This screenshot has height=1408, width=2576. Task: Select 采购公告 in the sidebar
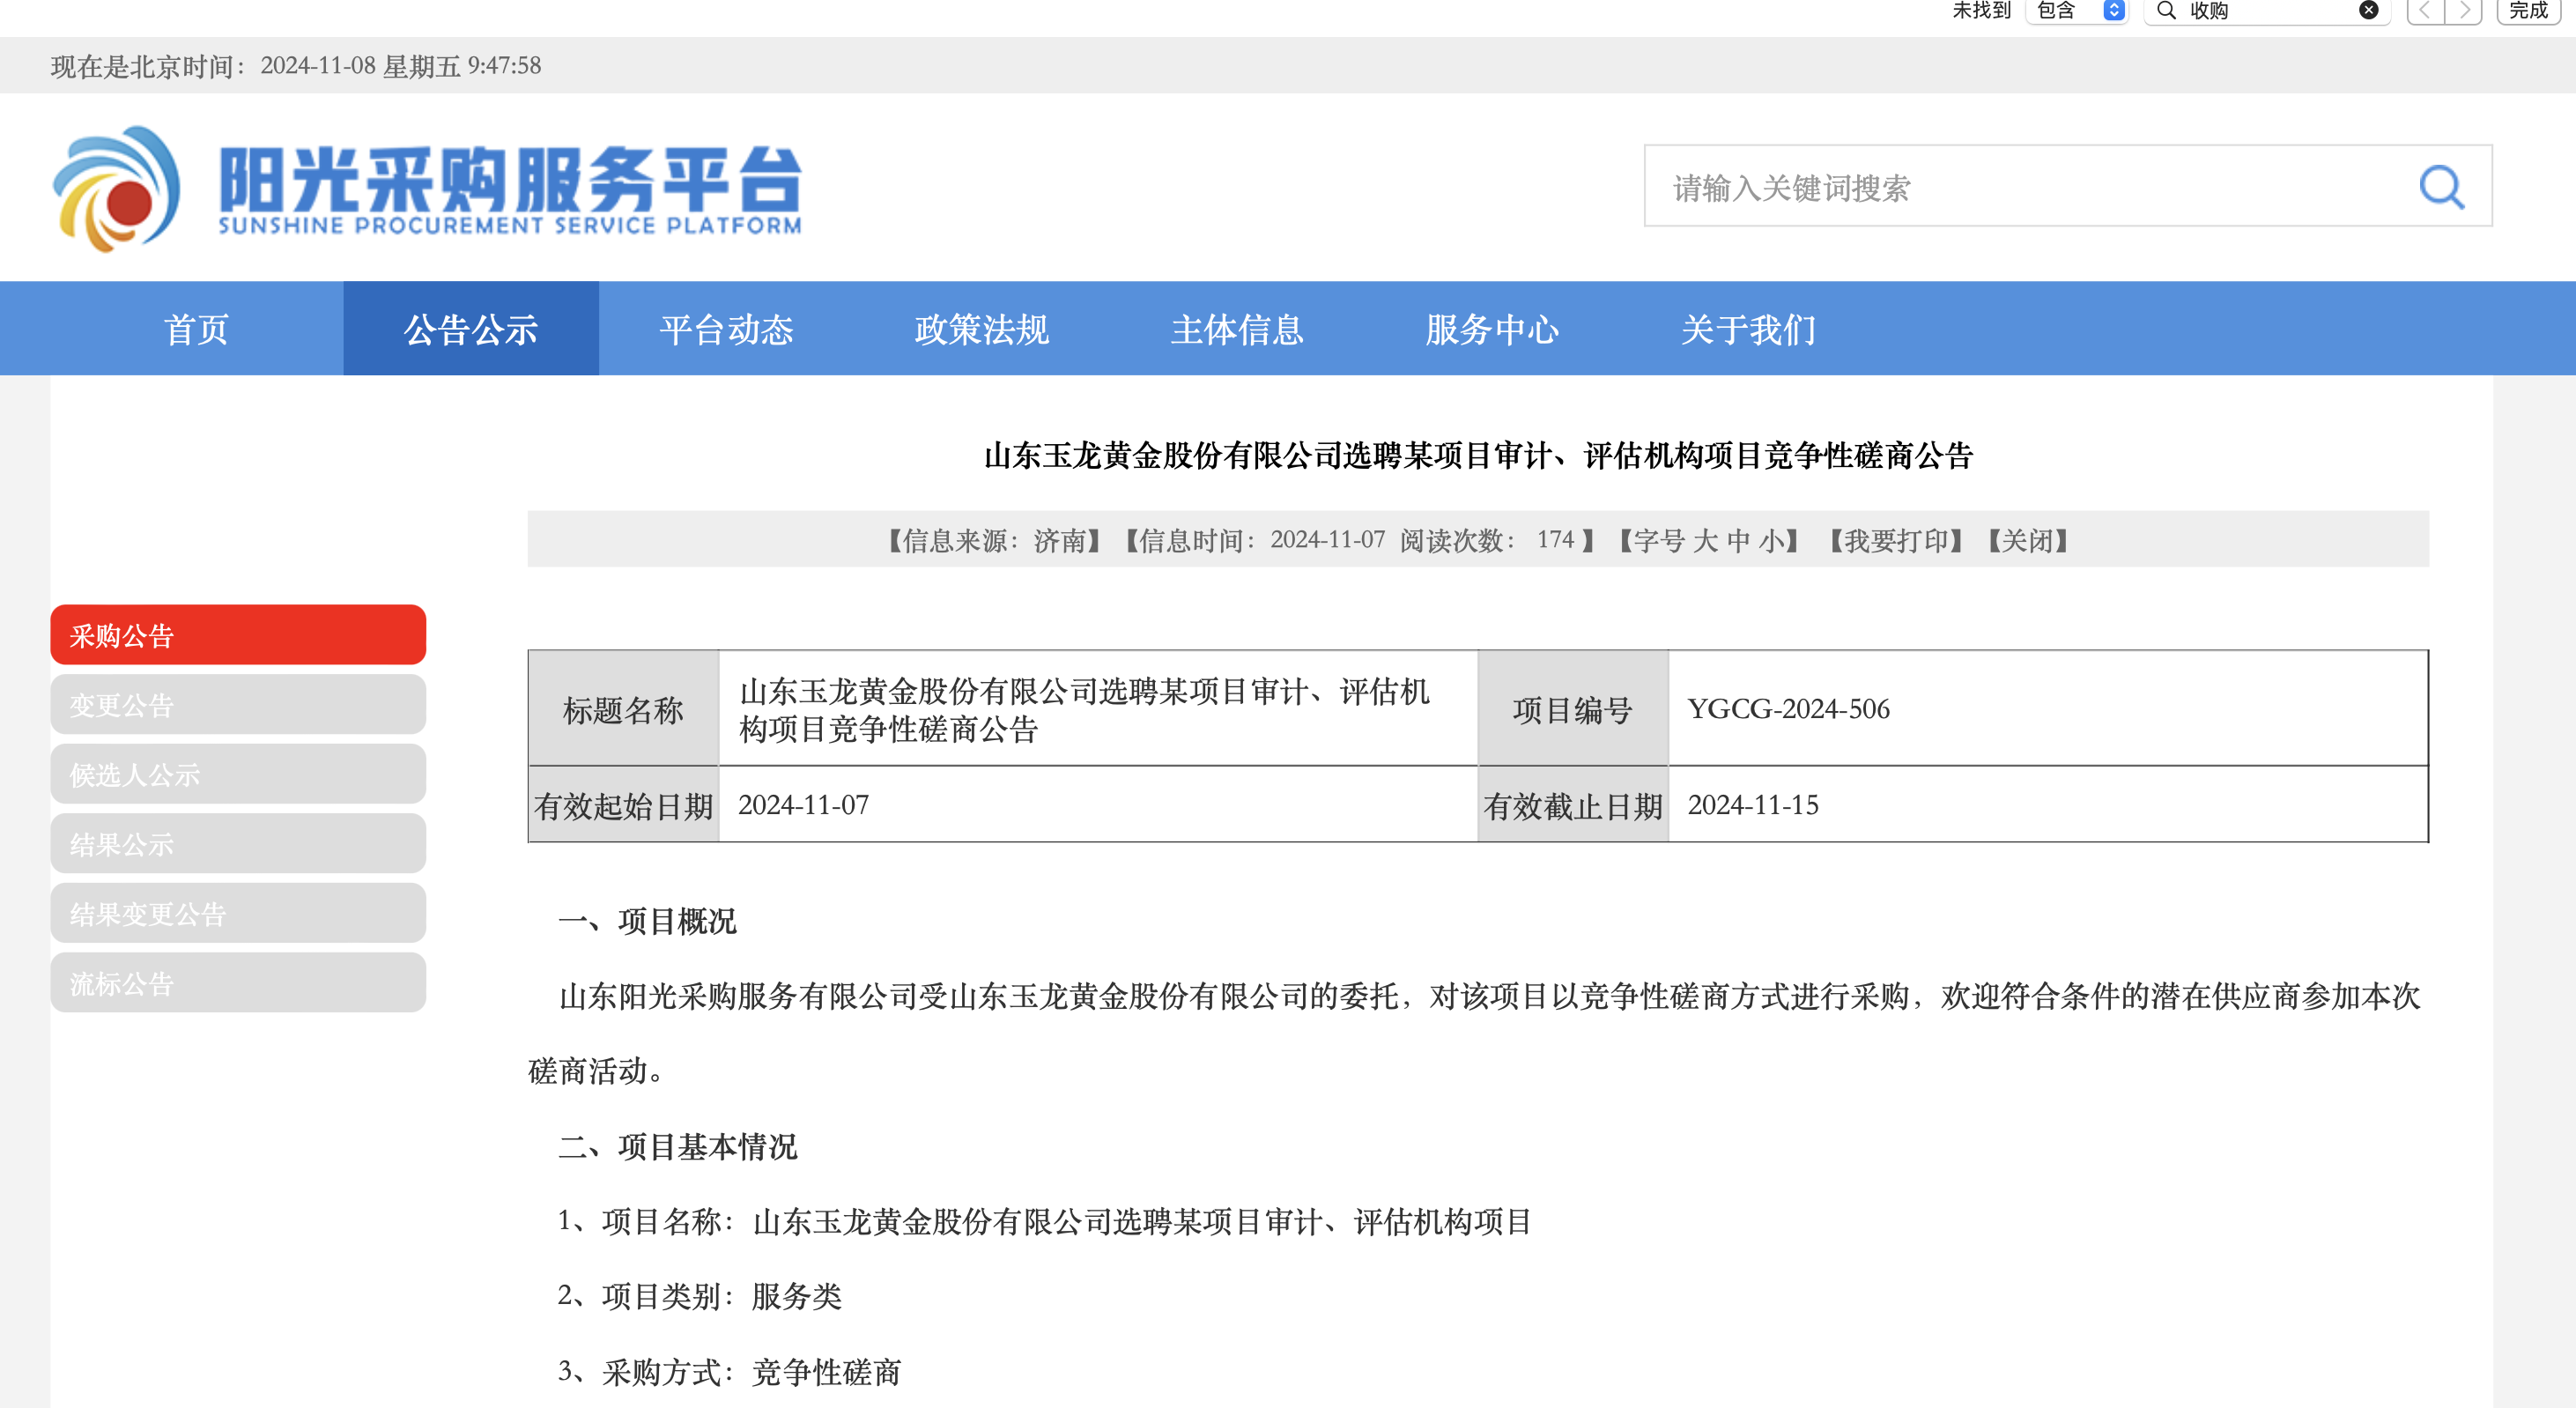(x=238, y=635)
